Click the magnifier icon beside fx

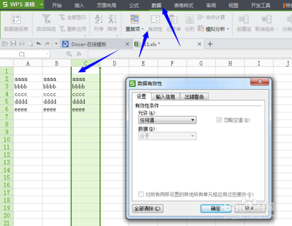(69, 54)
